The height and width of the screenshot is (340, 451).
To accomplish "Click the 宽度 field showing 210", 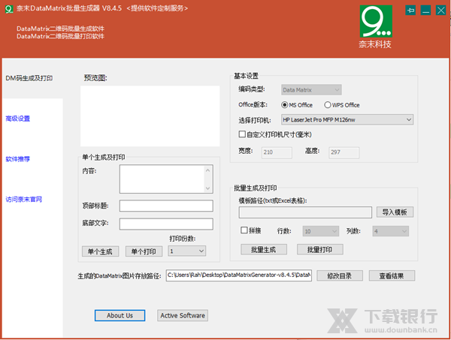I will (277, 152).
